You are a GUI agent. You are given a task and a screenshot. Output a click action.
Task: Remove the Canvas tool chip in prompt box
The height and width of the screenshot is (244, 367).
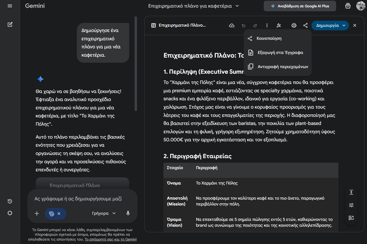59,213
